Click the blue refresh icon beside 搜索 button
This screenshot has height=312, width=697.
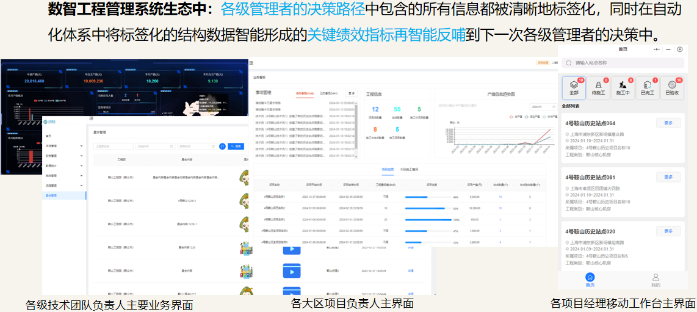click(222, 147)
